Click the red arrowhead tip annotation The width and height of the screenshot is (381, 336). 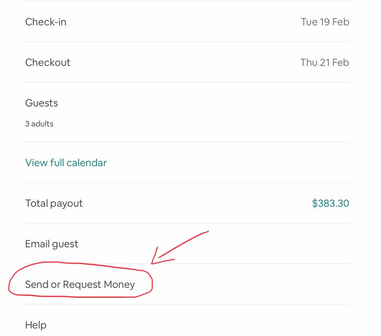coord(153,262)
